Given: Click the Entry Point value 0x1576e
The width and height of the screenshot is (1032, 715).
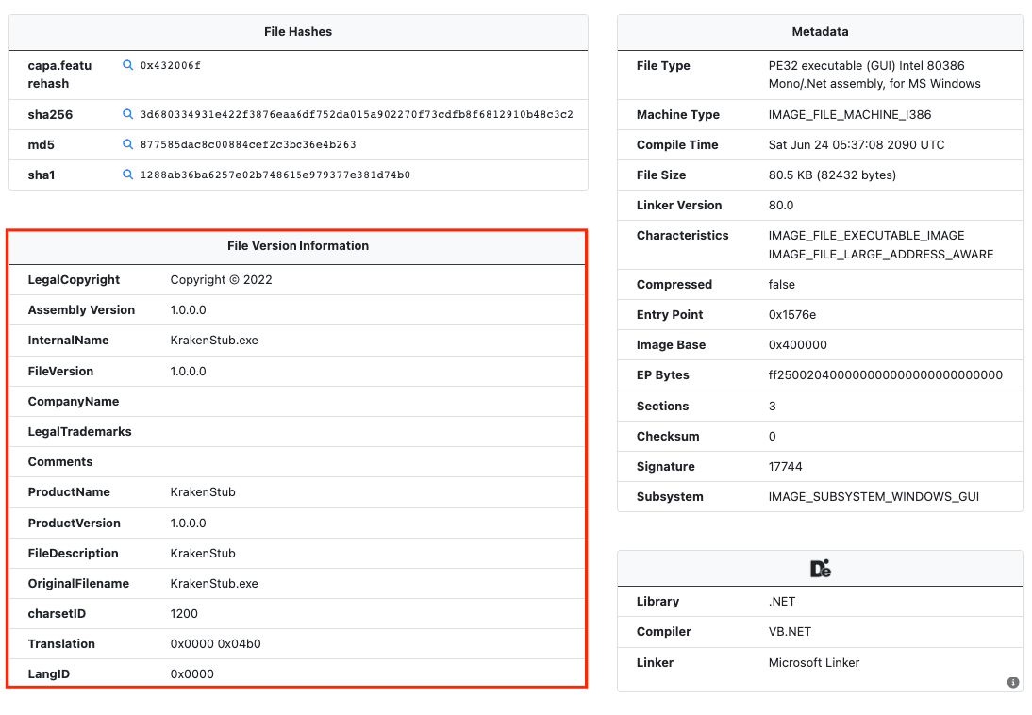Looking at the screenshot, I should 792,314.
